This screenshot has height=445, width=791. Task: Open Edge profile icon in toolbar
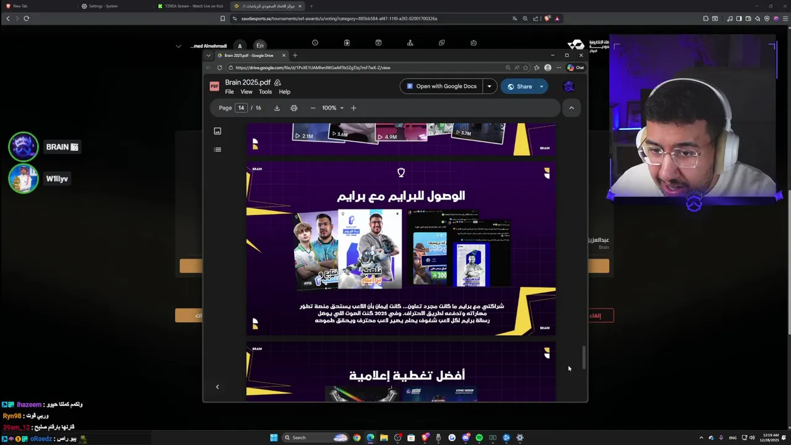tap(548, 67)
